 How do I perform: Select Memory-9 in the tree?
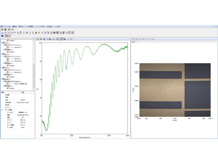[18, 72]
